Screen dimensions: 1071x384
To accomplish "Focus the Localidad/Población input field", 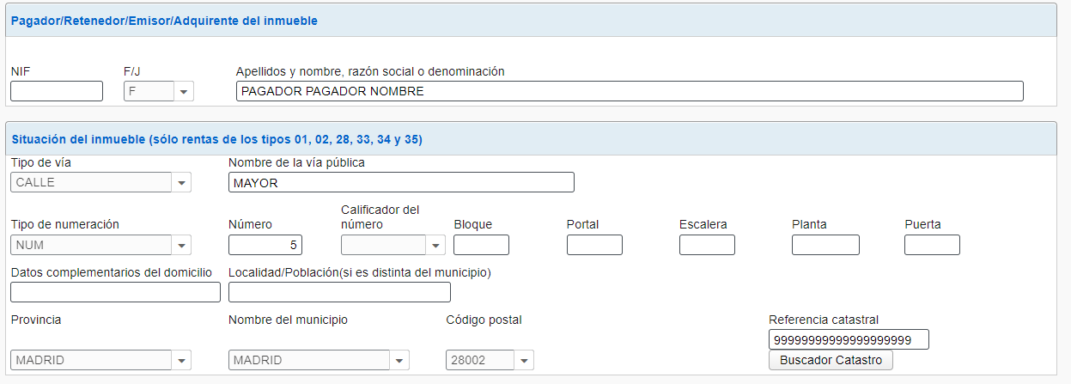I will (339, 292).
